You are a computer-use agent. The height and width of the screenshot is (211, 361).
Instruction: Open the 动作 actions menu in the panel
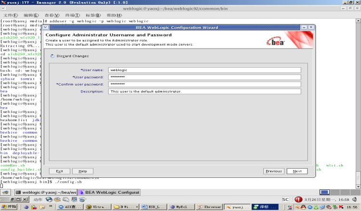38,199
